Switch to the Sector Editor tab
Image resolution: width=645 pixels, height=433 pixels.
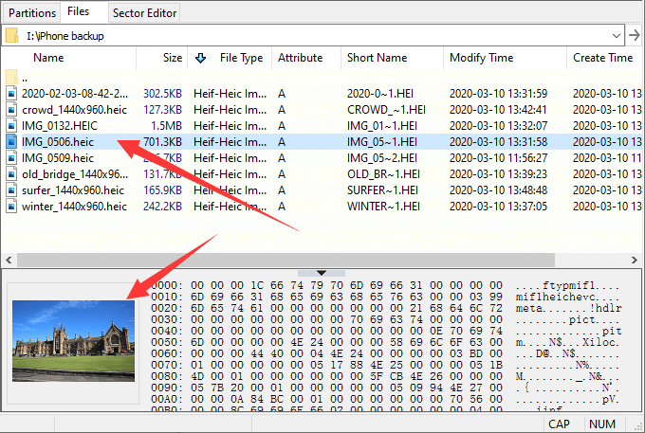pos(144,12)
